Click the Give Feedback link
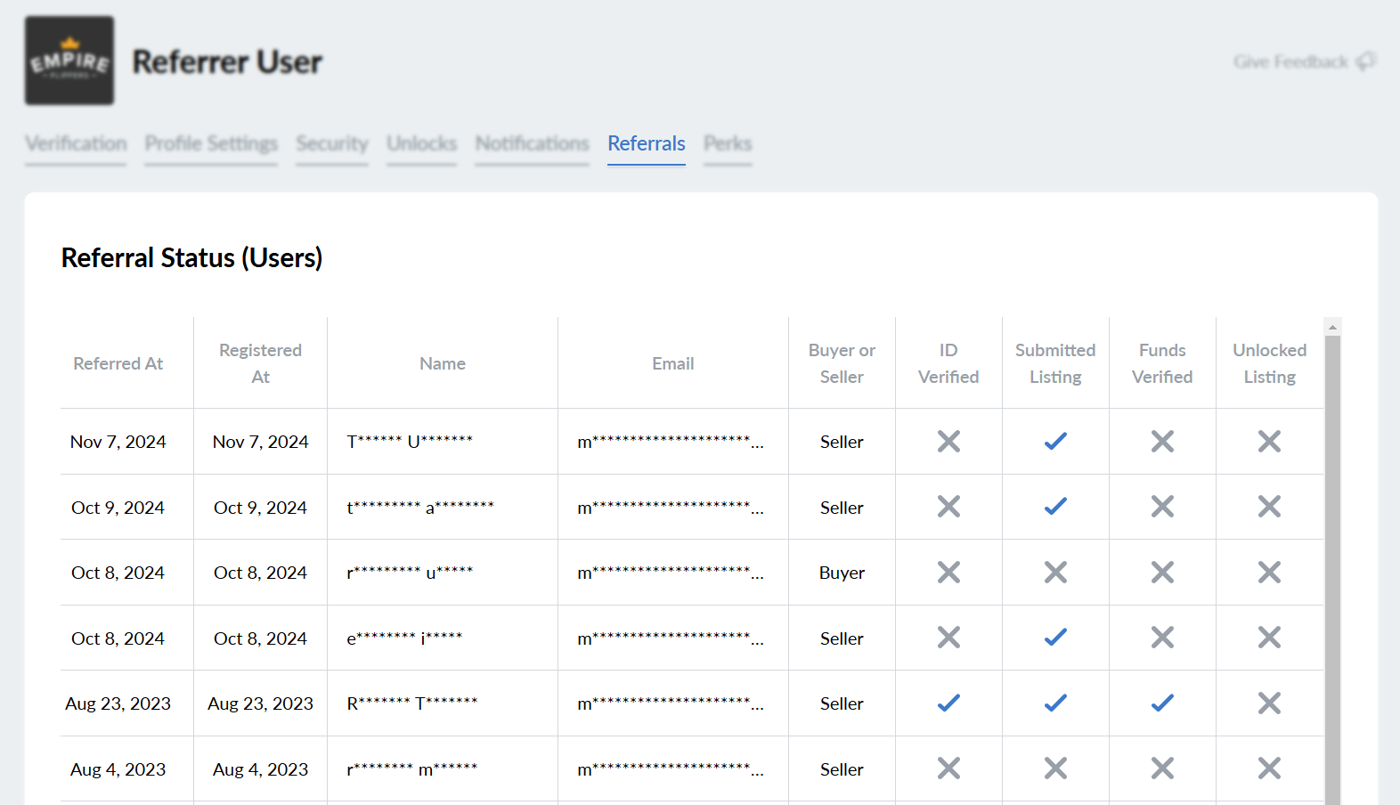Screen dimensions: 1400x805 pos(1290,61)
